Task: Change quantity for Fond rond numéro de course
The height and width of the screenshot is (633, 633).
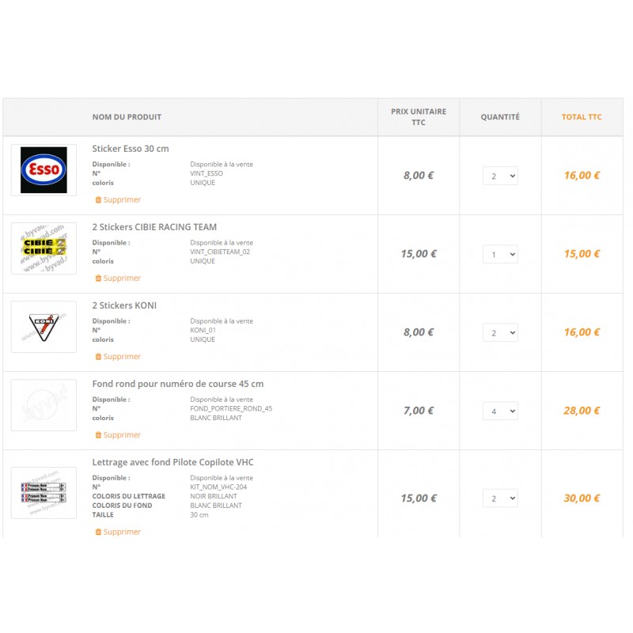Action: point(500,411)
